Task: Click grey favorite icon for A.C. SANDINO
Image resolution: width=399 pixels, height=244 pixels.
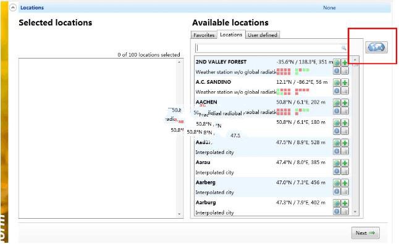Action: (345, 91)
